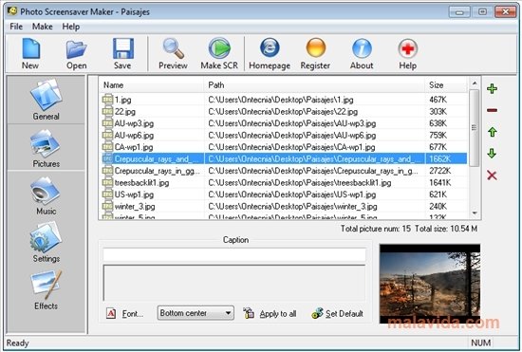Open the Effects sidebar section
This screenshot has height=352, width=522.
tap(46, 290)
